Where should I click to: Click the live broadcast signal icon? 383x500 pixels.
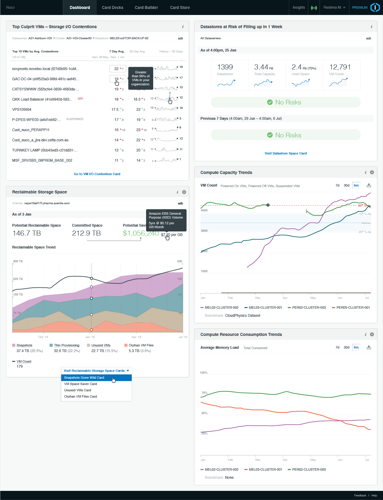tap(314, 8)
